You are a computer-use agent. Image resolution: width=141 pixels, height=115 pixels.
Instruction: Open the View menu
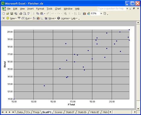tap(22, 9)
